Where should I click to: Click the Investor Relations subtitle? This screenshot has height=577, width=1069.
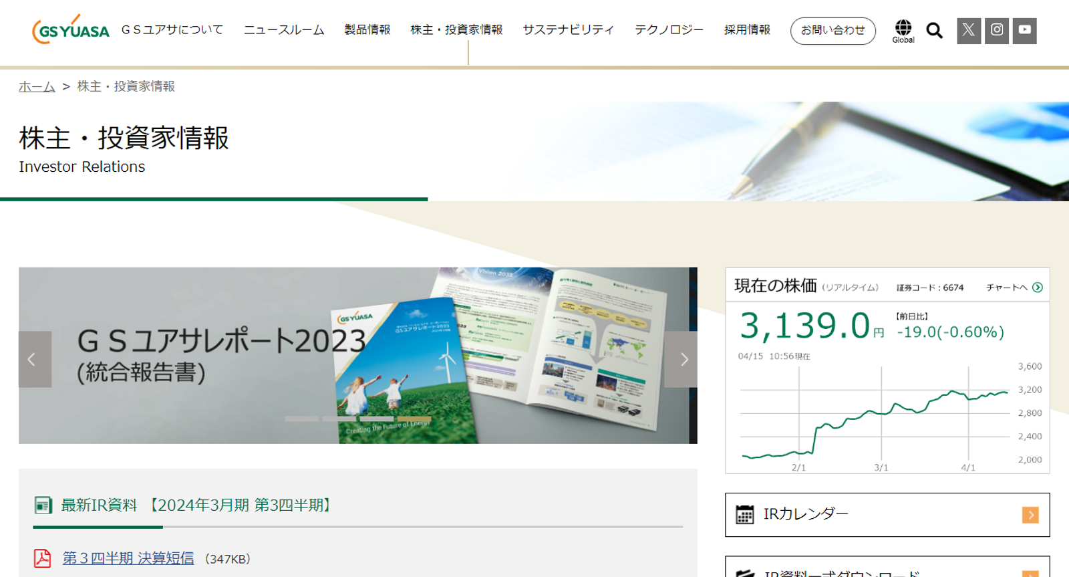[x=82, y=166]
